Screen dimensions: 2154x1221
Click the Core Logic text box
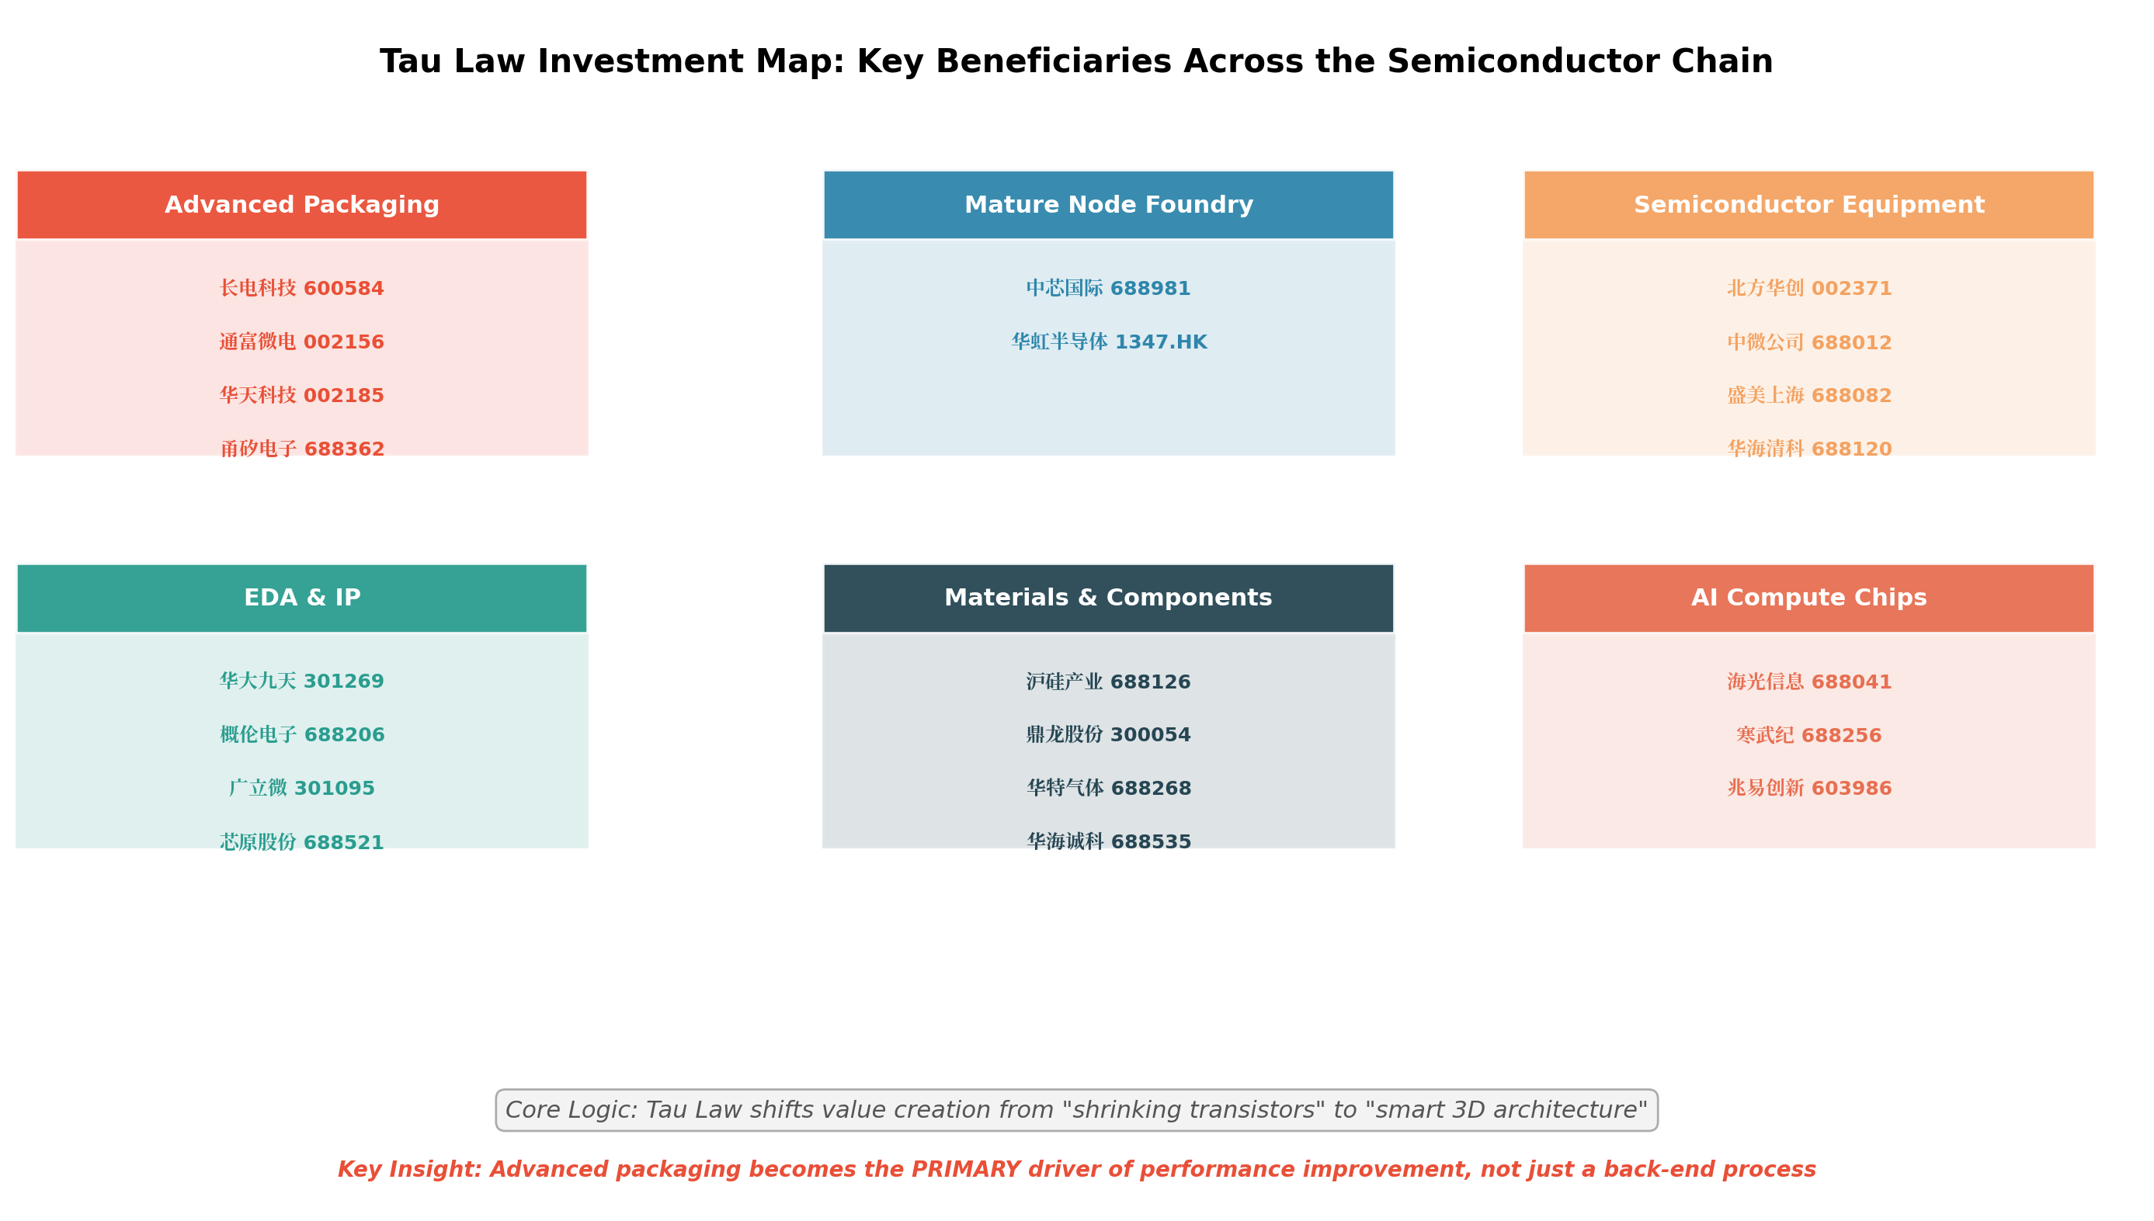[1076, 1110]
